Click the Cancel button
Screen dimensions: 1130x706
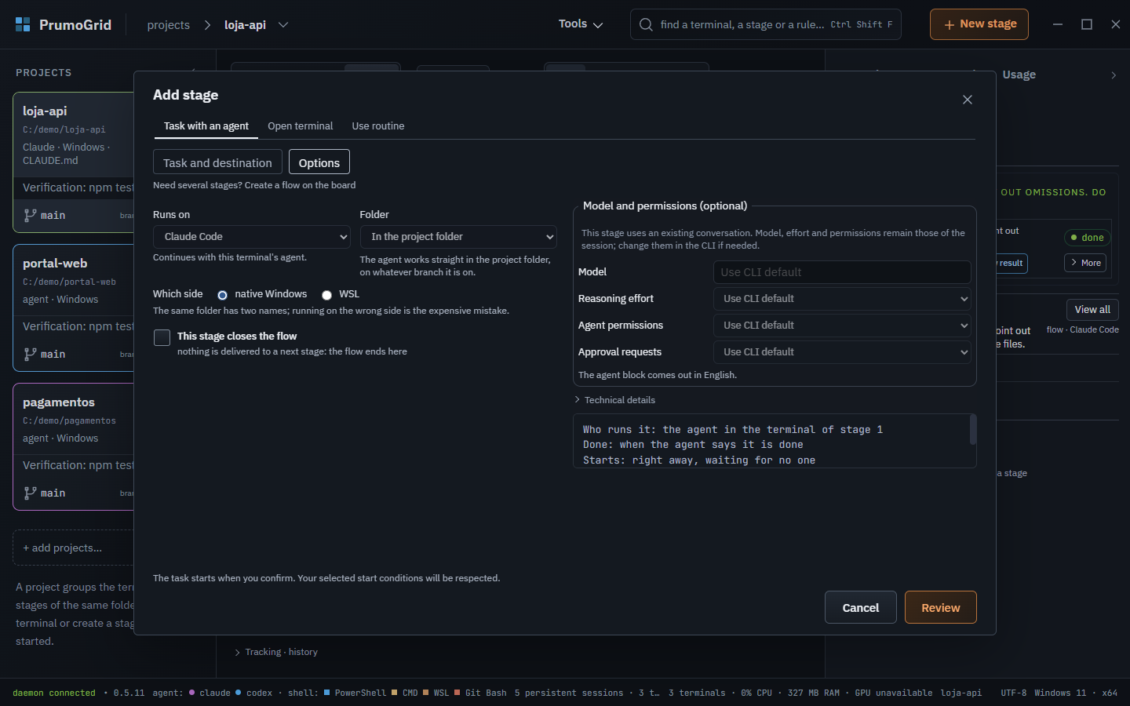click(x=861, y=607)
